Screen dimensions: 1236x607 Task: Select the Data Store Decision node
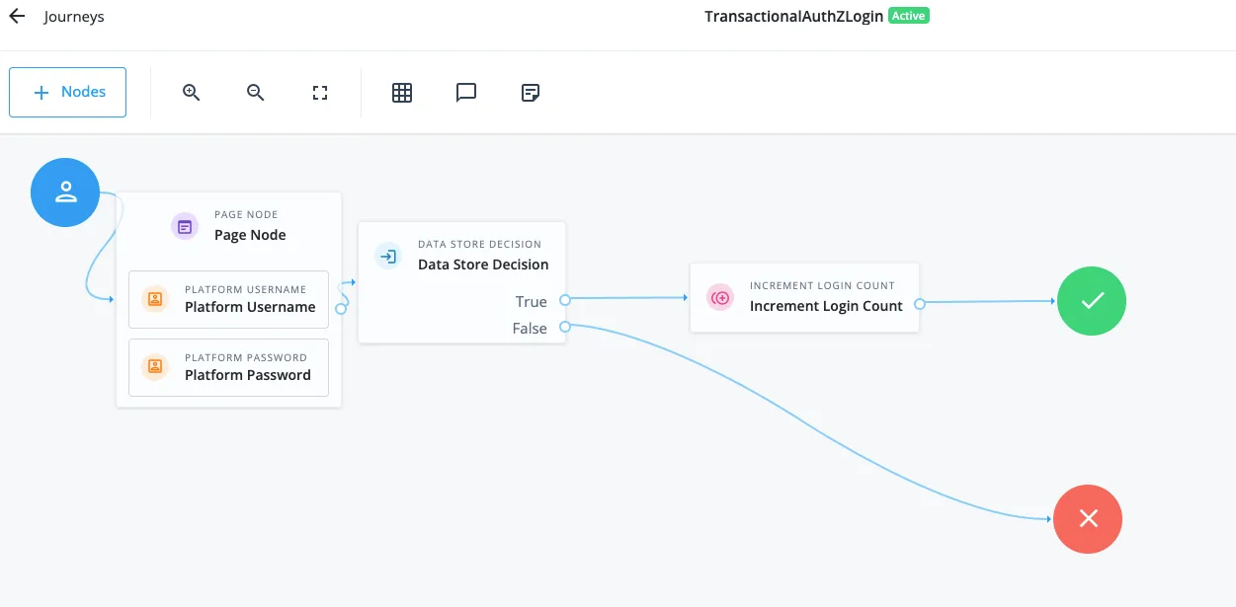[x=462, y=258]
